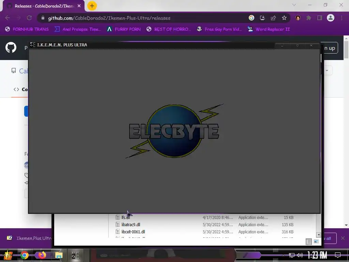Click the network icon in system tray
The height and width of the screenshot is (262, 349).
coord(292,255)
